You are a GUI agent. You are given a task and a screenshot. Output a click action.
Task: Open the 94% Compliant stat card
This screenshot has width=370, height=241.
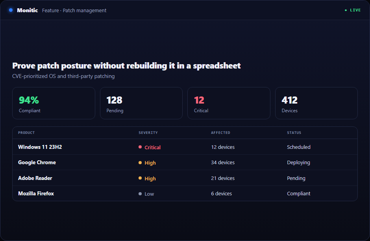pyautogui.click(x=54, y=103)
